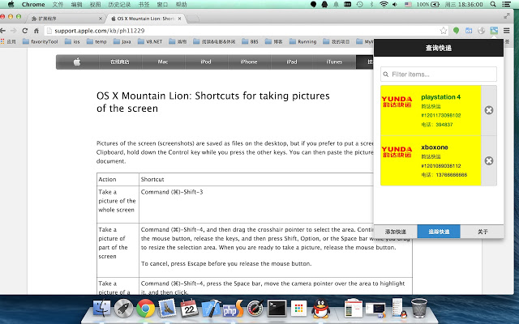Switch to the 添加快递 tab in popup
This screenshot has height=324, width=519.
click(396, 232)
